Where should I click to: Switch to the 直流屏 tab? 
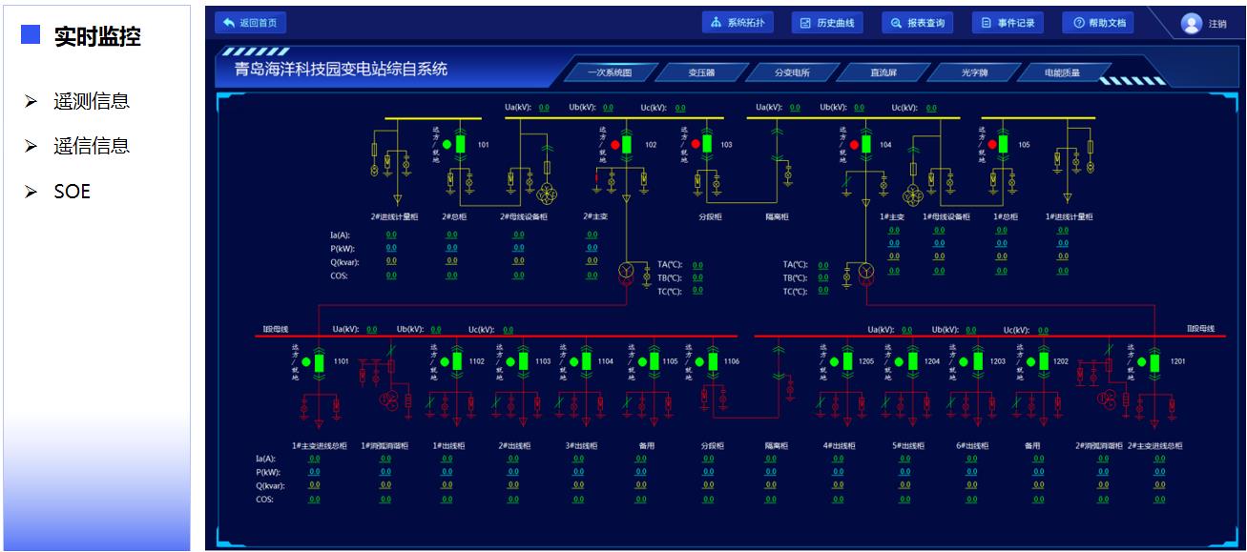883,72
